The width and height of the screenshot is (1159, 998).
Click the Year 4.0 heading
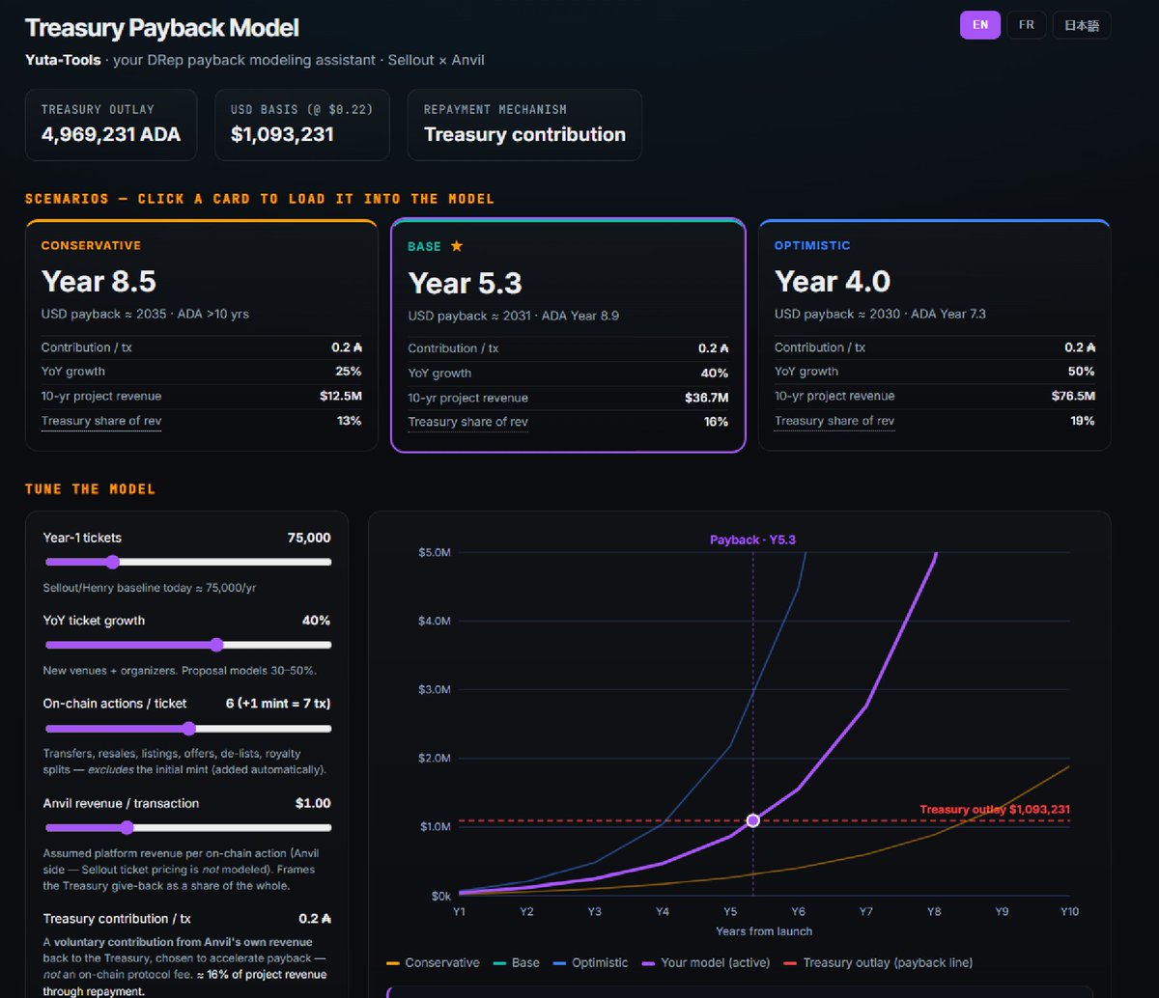click(833, 281)
